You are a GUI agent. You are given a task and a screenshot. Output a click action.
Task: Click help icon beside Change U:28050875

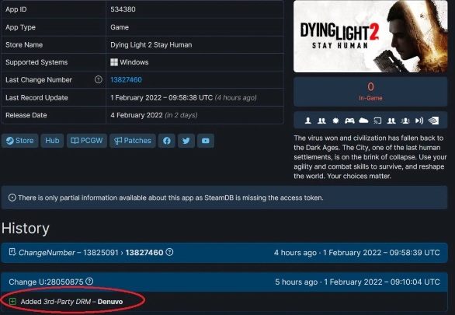click(x=89, y=282)
